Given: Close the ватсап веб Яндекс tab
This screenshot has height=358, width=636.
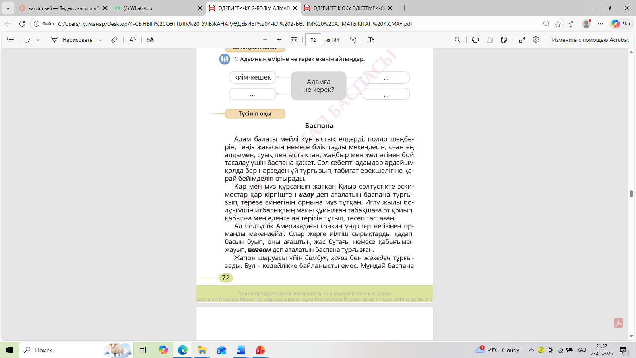Looking at the screenshot, I should (105, 8).
